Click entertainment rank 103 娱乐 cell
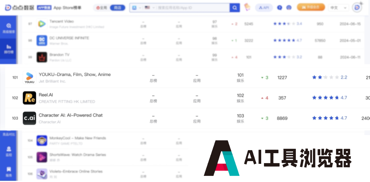 click(241, 118)
